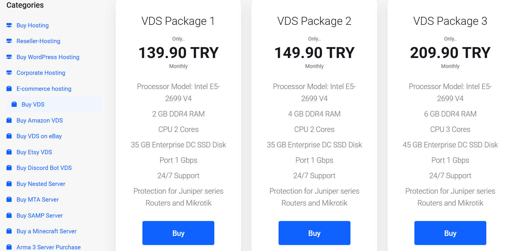This screenshot has height=251, width=512.
Task: Click the E-commerce hosting category icon
Action: (x=9, y=89)
